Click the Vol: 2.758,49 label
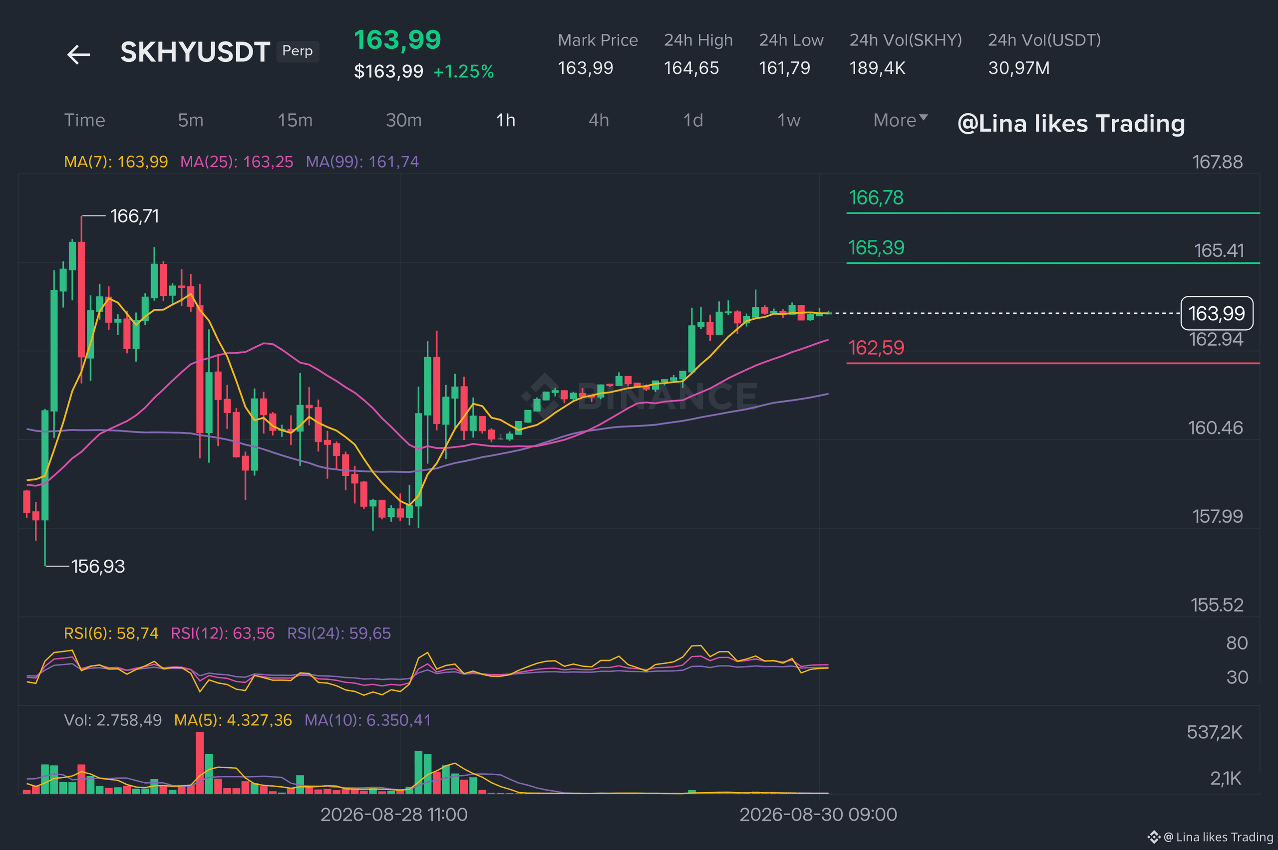 click(x=113, y=720)
